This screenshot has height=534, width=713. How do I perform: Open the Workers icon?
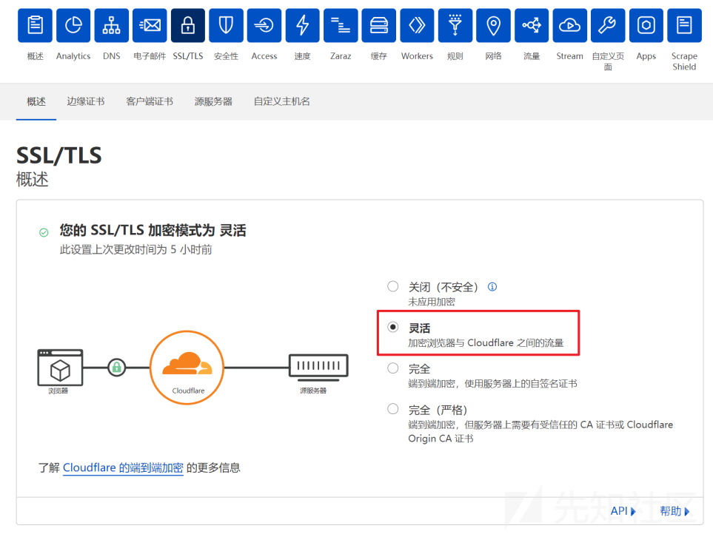[x=417, y=25]
